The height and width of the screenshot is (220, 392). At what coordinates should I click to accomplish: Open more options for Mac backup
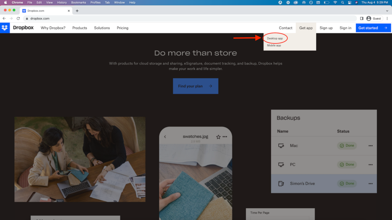click(x=371, y=146)
